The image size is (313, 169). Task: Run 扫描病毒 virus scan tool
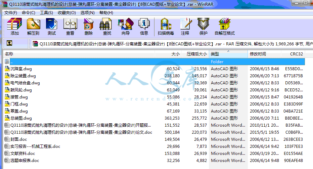click(x=166, y=26)
